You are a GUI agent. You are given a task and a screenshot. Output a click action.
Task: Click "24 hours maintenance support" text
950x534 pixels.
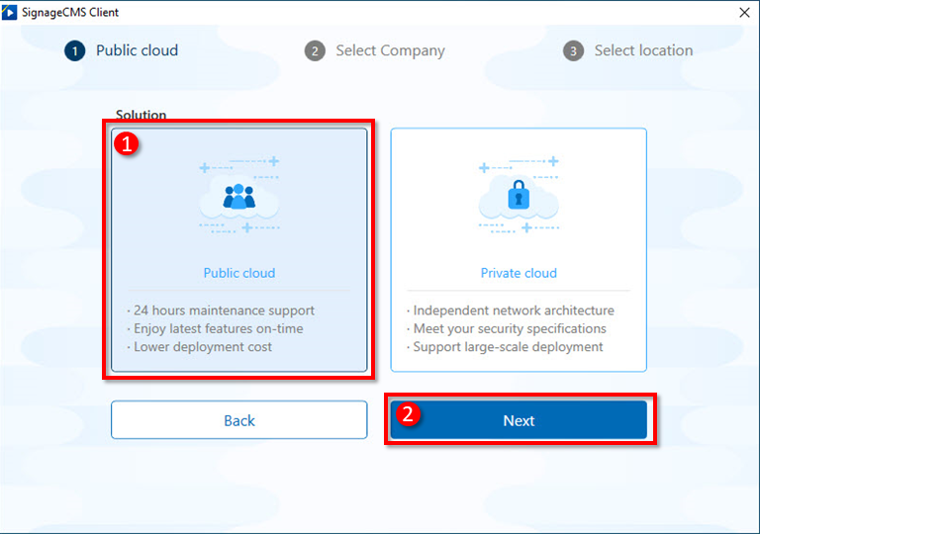coord(222,311)
